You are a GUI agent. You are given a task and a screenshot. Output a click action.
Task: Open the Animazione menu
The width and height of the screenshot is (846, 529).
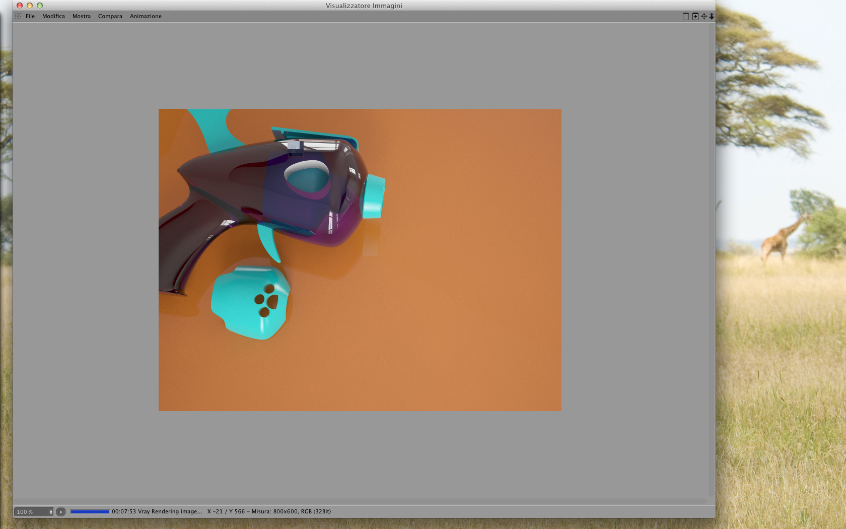pyautogui.click(x=146, y=16)
